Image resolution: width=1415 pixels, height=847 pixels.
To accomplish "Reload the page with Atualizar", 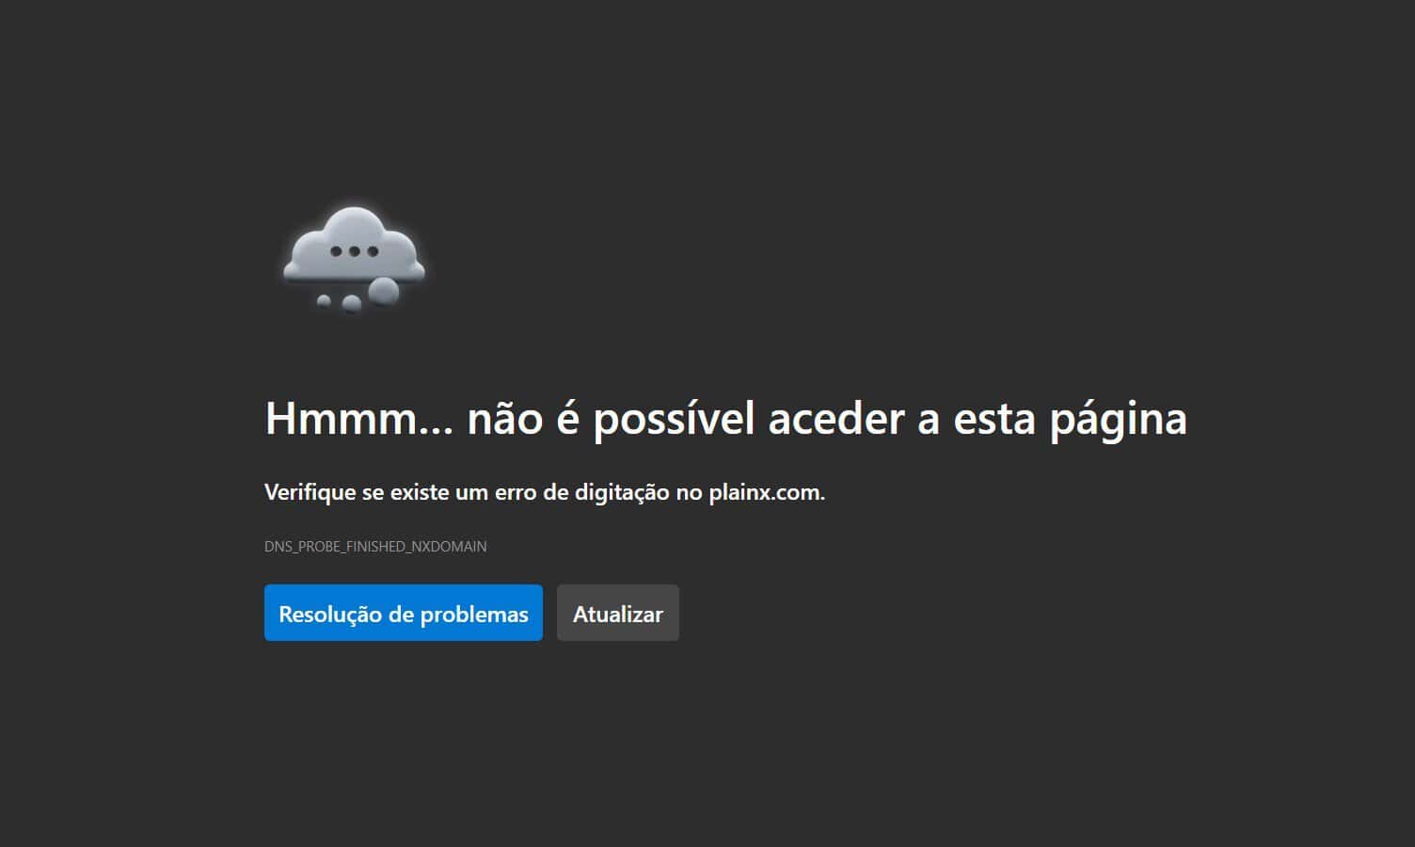I will click(x=617, y=613).
